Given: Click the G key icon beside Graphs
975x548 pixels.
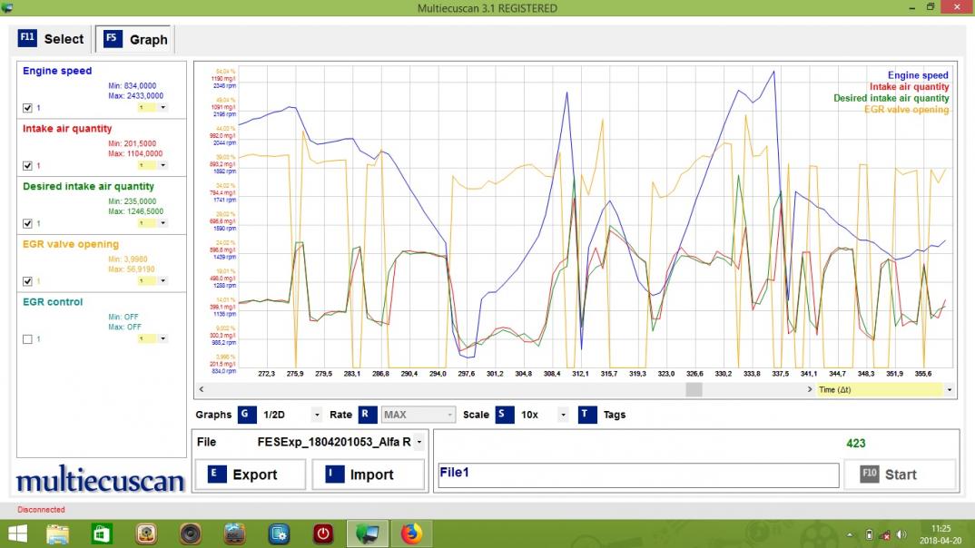Looking at the screenshot, I should click(247, 415).
